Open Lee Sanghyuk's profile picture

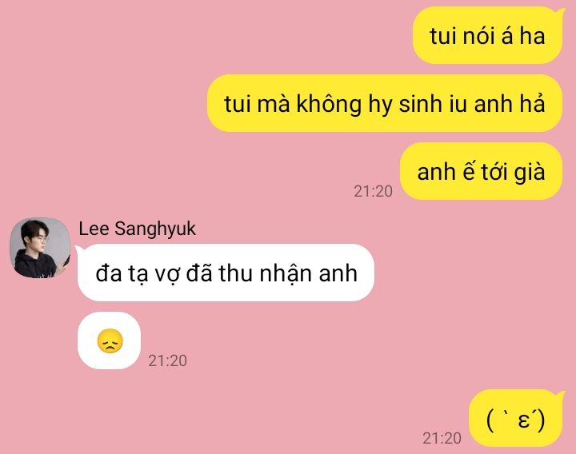pos(40,248)
